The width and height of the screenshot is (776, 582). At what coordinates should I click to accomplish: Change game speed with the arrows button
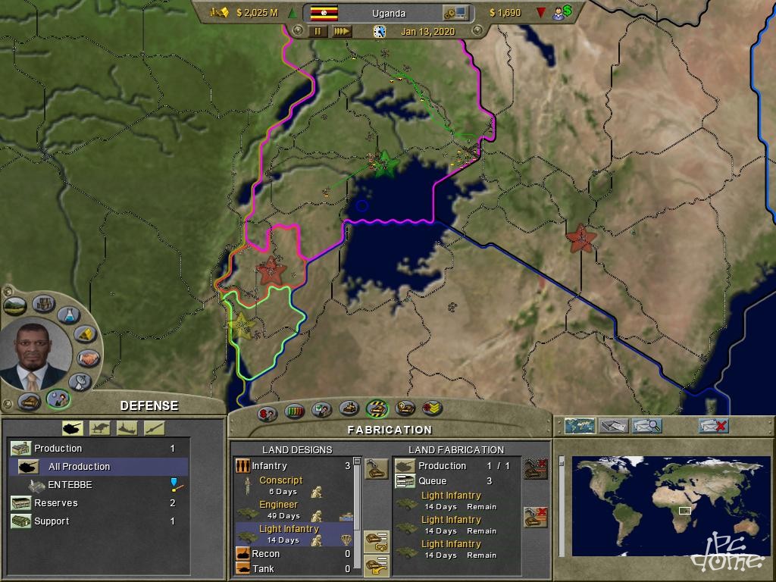(x=342, y=32)
